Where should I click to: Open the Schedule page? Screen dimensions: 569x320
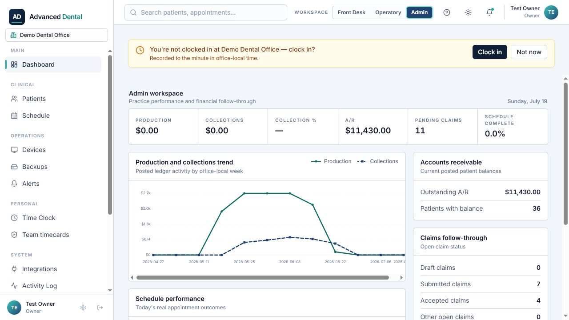pos(53,116)
